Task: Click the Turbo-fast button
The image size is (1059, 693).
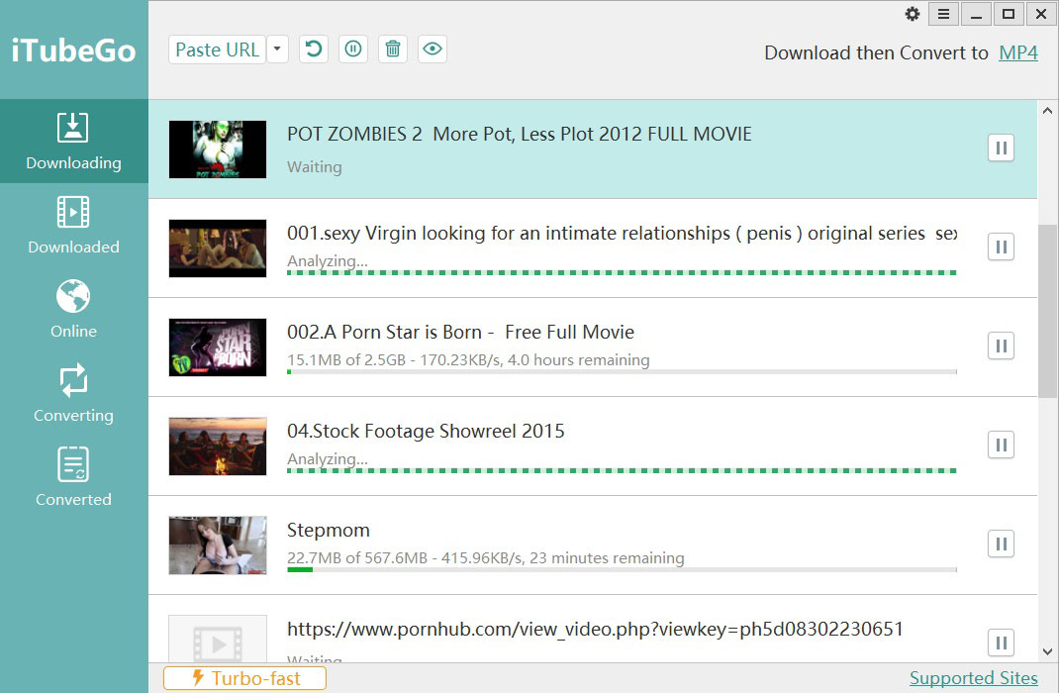Action: [x=244, y=678]
